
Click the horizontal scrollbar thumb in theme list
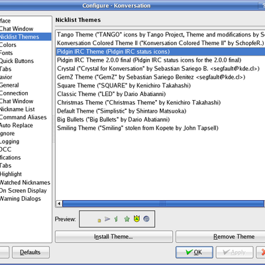click(x=163, y=203)
